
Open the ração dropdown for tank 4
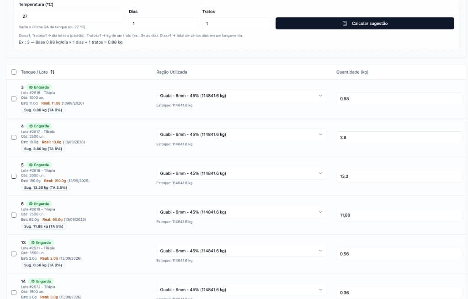tap(241, 134)
